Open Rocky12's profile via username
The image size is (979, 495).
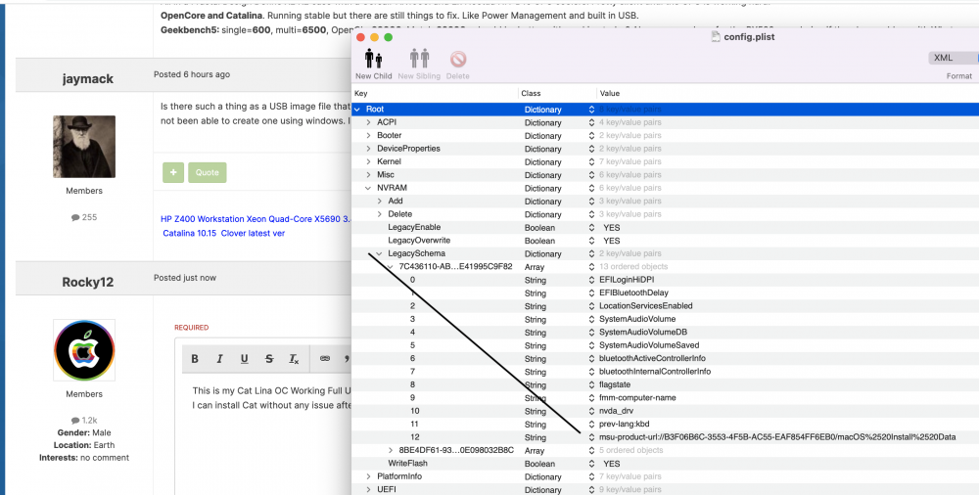88,282
